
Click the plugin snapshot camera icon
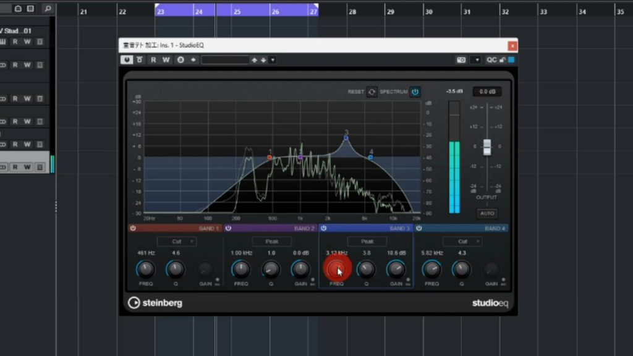(461, 60)
